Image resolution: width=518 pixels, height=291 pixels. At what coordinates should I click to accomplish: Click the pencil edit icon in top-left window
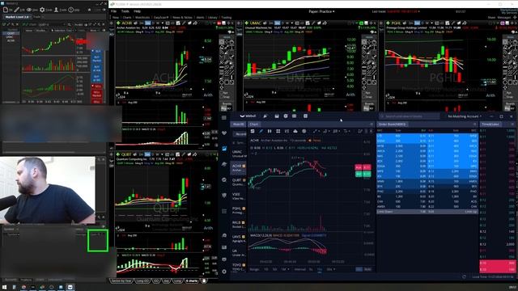click(16, 10)
